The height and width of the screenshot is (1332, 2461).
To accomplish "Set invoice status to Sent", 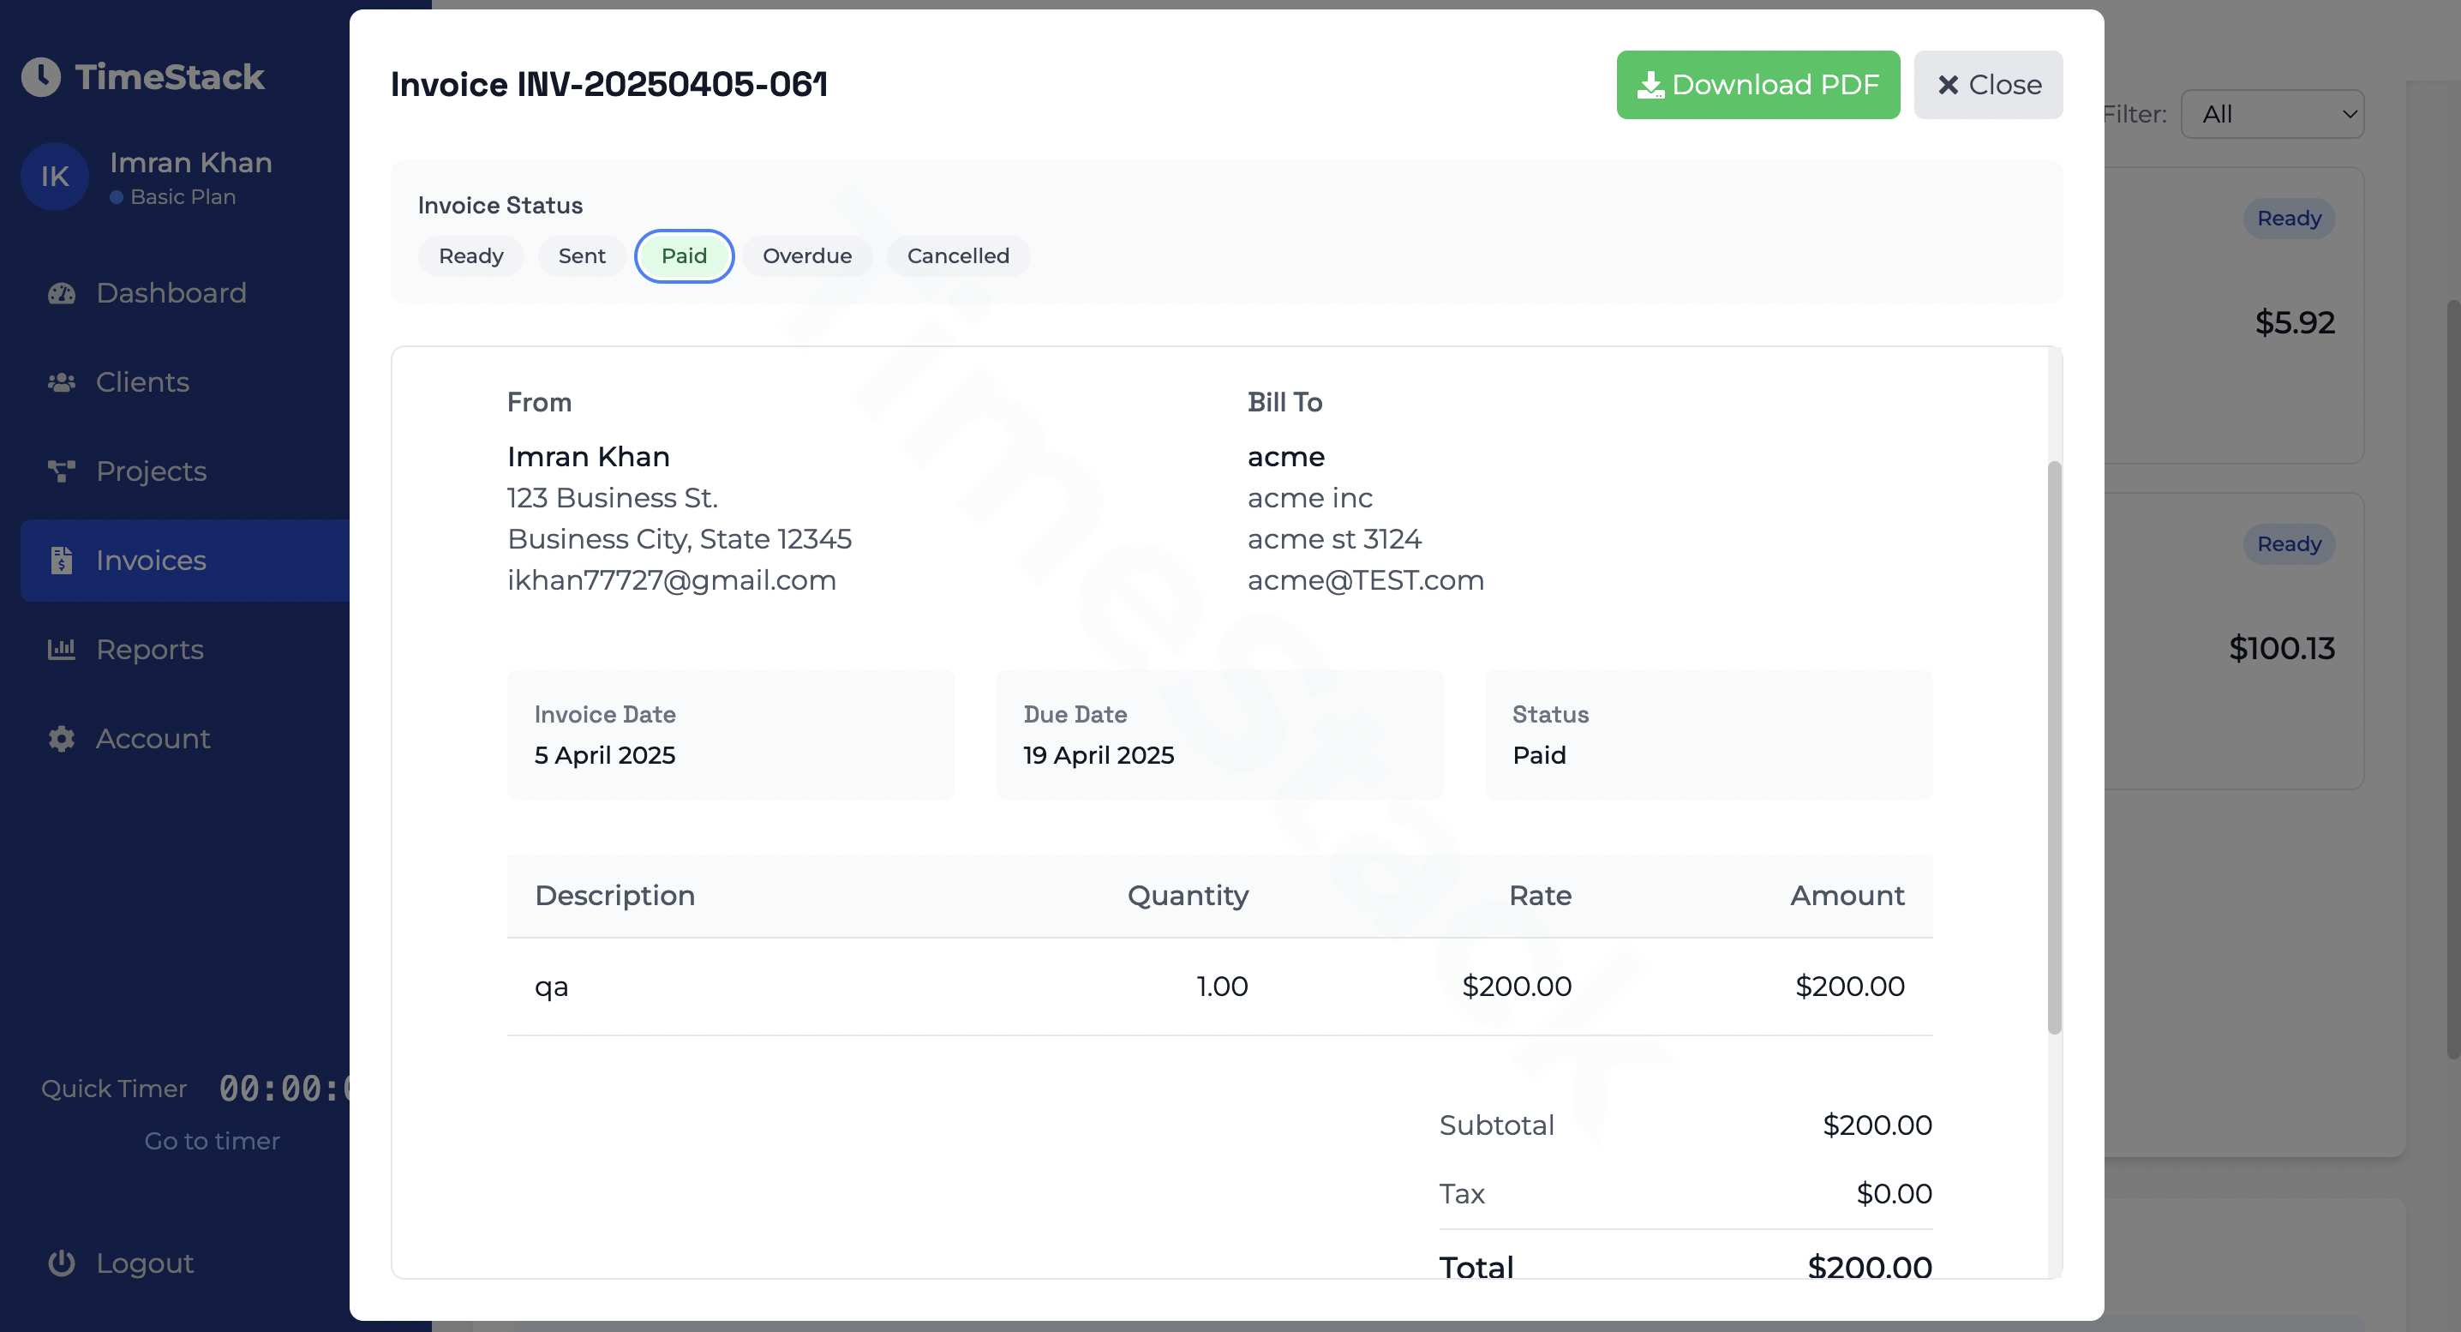I will [582, 256].
